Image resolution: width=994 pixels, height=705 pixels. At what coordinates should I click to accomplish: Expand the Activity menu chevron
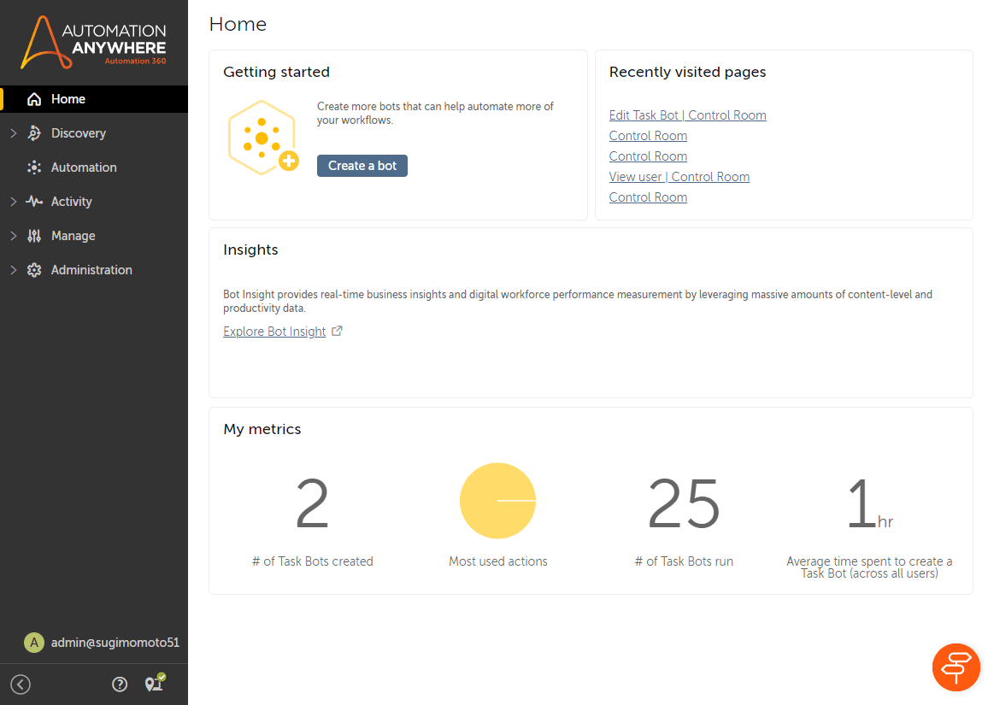click(14, 202)
